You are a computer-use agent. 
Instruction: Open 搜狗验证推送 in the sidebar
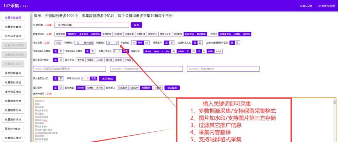point(13,92)
